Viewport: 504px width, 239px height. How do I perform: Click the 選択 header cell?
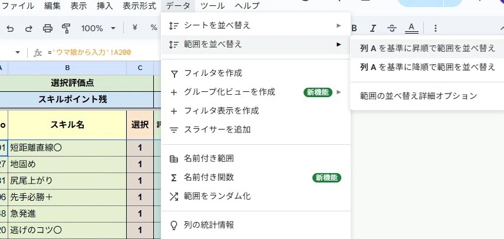click(140, 125)
